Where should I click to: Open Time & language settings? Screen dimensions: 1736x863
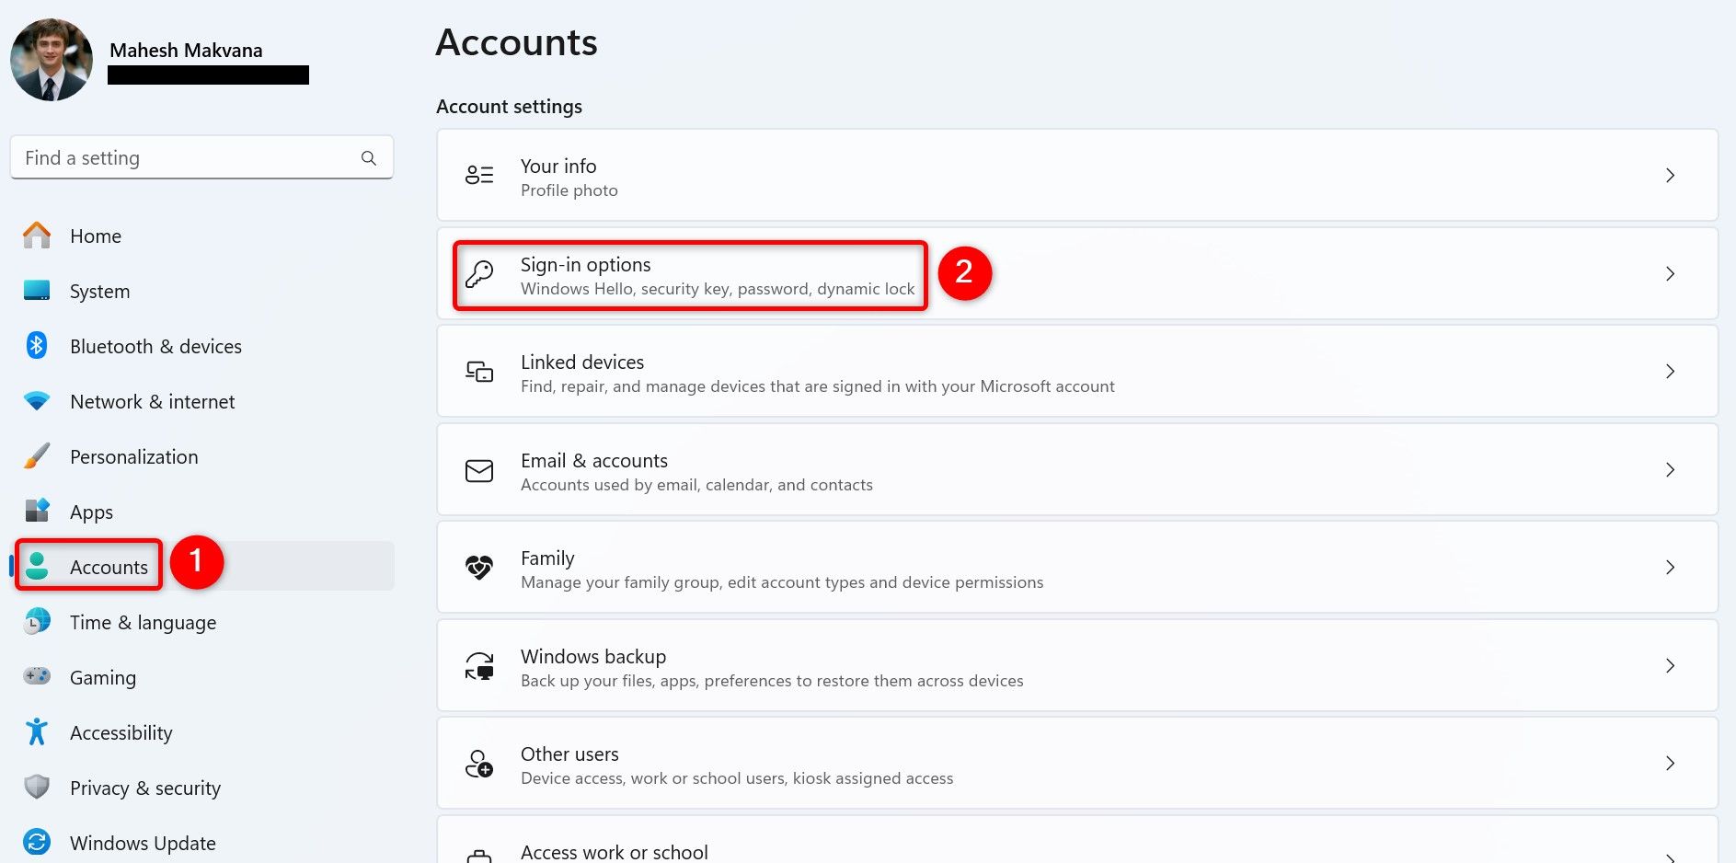(142, 622)
